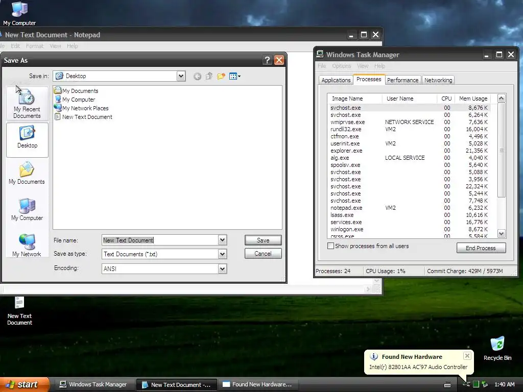Sort processes by CPU column

point(446,99)
